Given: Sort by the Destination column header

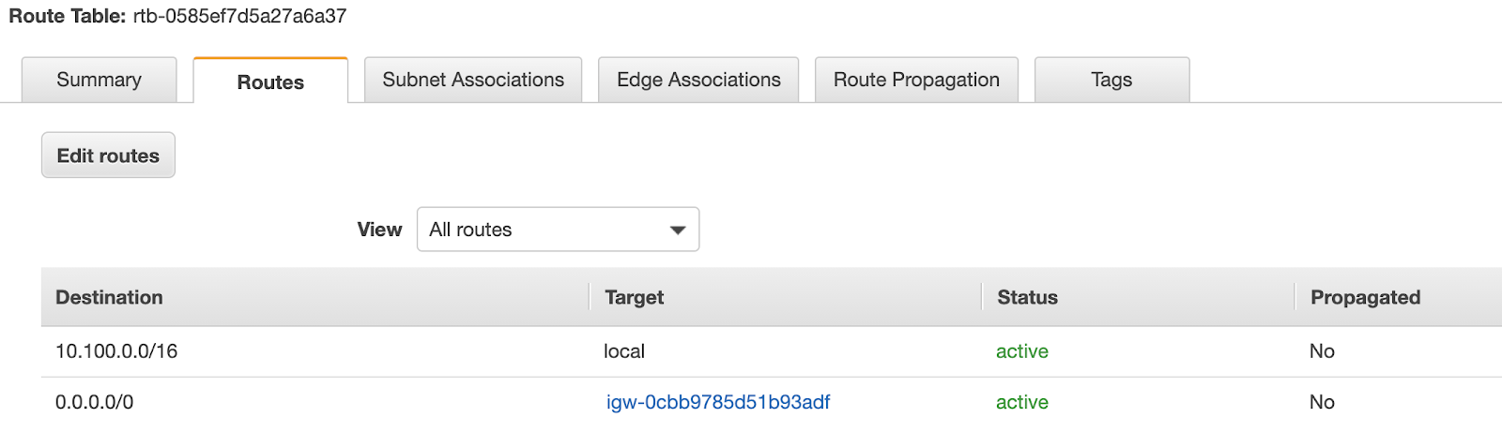Looking at the screenshot, I should pyautogui.click(x=109, y=297).
